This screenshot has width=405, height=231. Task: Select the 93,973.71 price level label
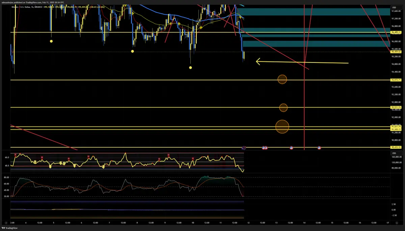point(396,80)
